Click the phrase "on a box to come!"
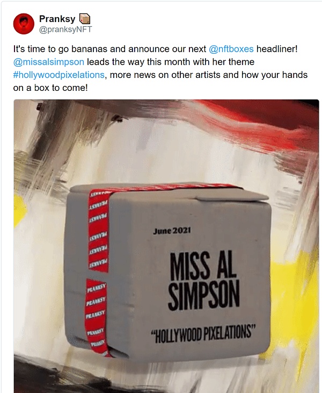Viewport: 322px width, 393px height. (x=50, y=88)
